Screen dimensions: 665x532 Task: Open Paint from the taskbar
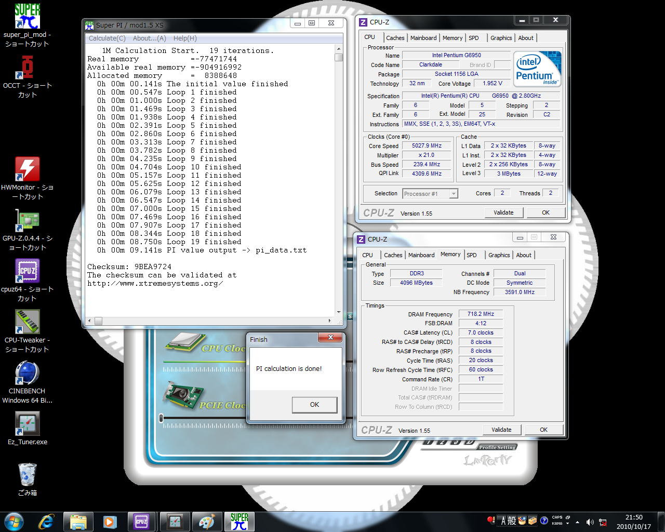point(207,522)
